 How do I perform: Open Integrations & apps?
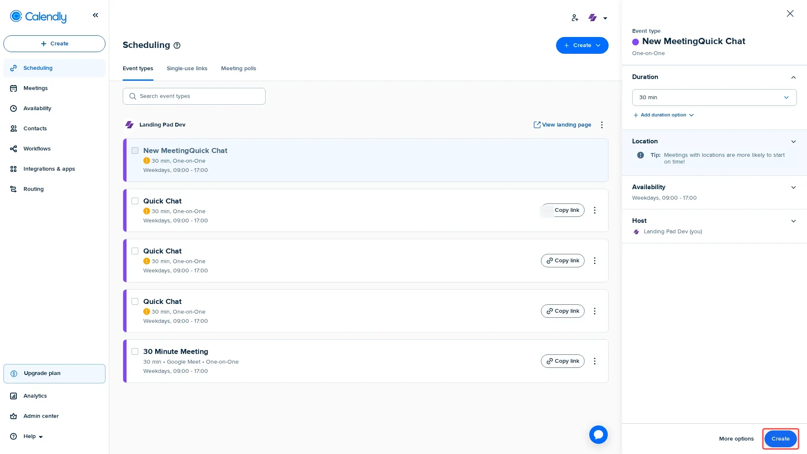point(49,169)
